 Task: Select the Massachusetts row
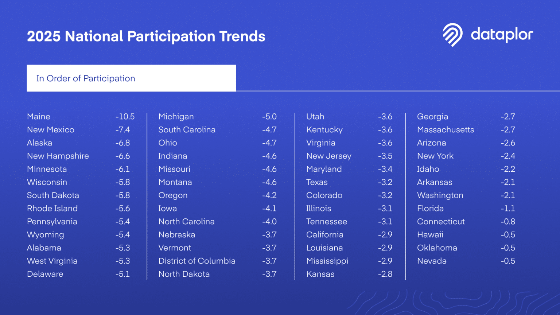pos(466,130)
